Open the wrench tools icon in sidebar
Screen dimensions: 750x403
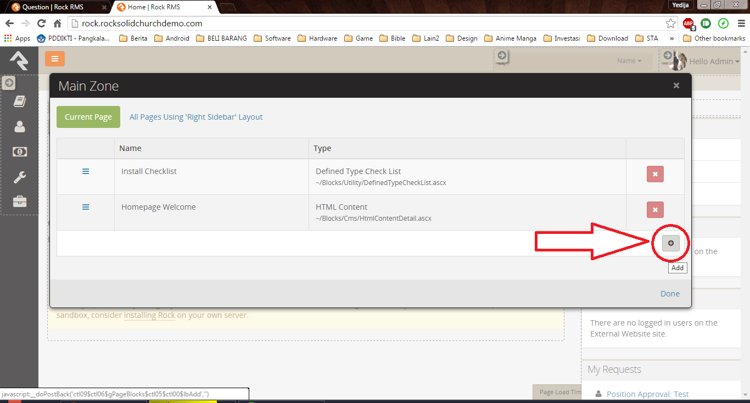point(20,177)
